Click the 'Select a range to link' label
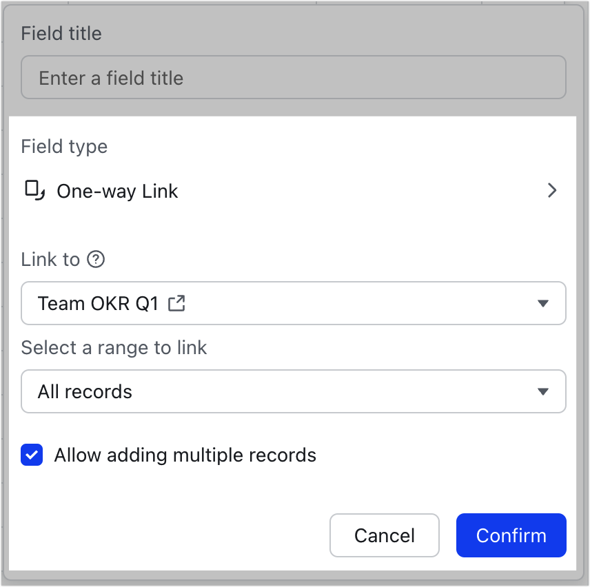Screen dimensions: 590x587 [114, 348]
